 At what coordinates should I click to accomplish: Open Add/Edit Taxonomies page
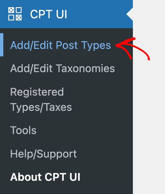coord(63,69)
